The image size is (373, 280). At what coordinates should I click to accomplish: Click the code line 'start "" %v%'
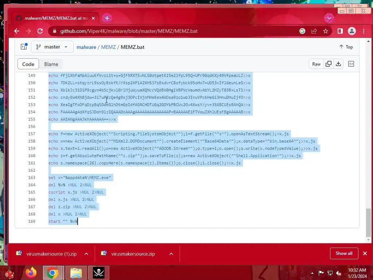pos(63,221)
